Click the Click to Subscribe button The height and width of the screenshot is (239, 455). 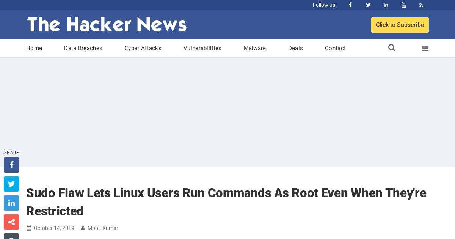tap(400, 25)
